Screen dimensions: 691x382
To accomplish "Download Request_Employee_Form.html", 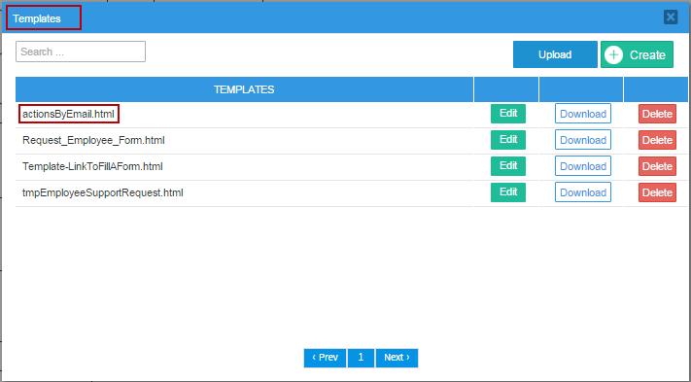I will (583, 140).
